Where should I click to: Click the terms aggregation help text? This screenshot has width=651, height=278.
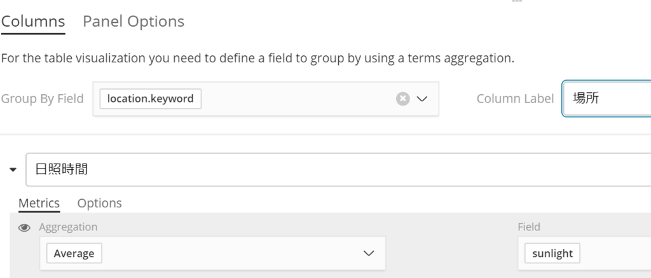pyautogui.click(x=257, y=59)
